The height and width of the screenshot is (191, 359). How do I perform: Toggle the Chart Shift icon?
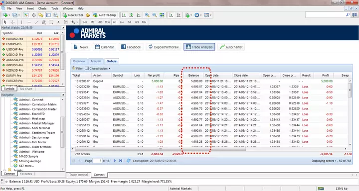tap(179, 15)
